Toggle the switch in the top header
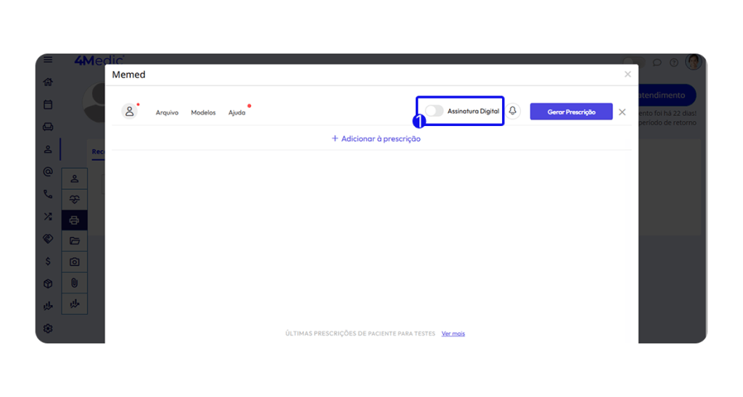Viewport: 743px width, 397px height. 633,62
